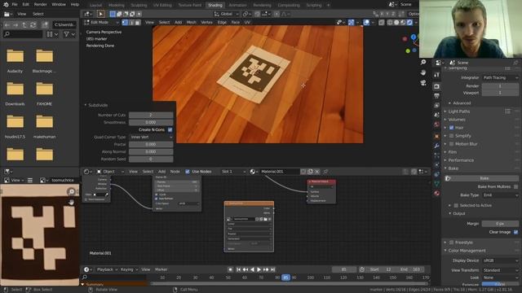Open the Edit Mode dropdown
The image size is (522, 293).
point(101,22)
